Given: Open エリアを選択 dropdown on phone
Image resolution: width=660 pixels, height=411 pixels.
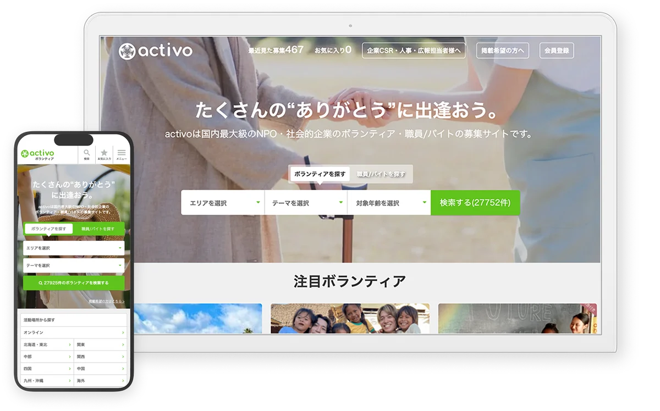Looking at the screenshot, I should (x=74, y=248).
